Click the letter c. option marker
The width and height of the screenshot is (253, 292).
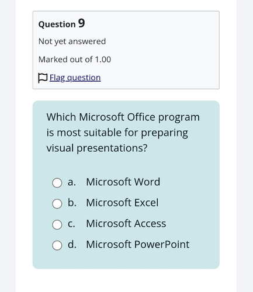(71, 224)
